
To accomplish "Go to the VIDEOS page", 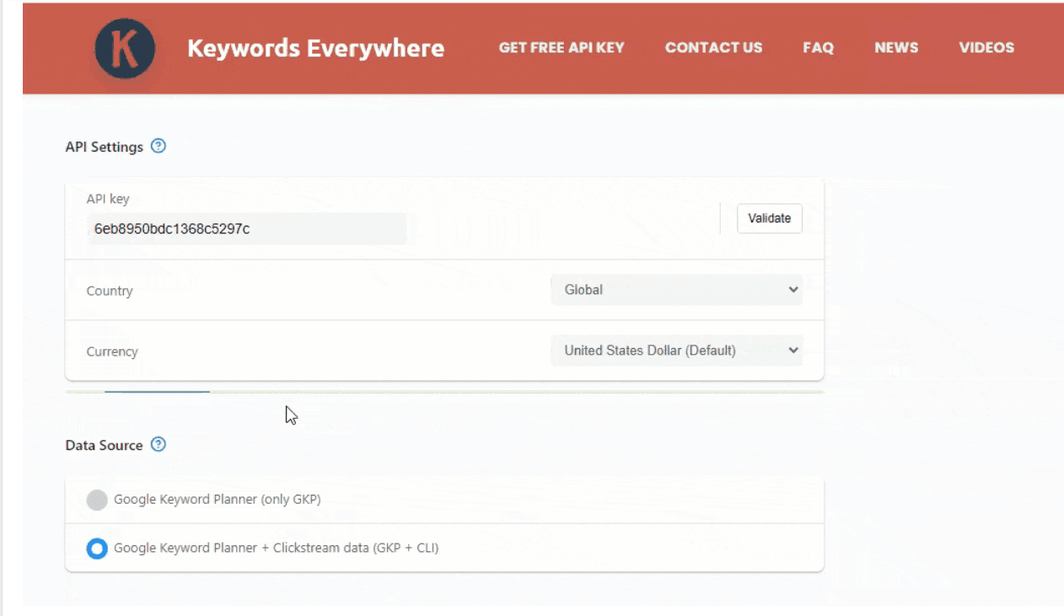I will 986,48.
